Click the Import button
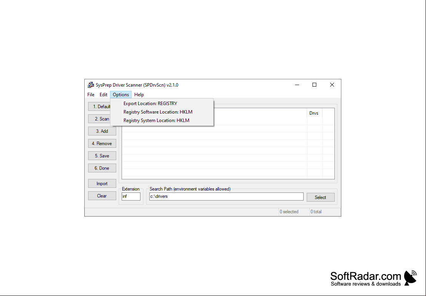426x296 pixels. [x=102, y=184]
